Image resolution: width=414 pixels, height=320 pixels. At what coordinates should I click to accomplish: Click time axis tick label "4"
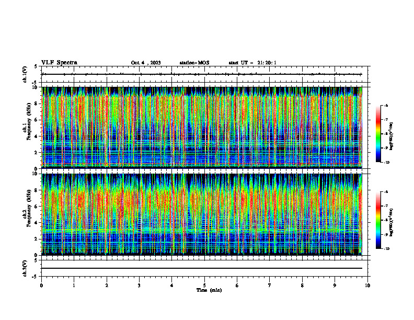(172, 285)
